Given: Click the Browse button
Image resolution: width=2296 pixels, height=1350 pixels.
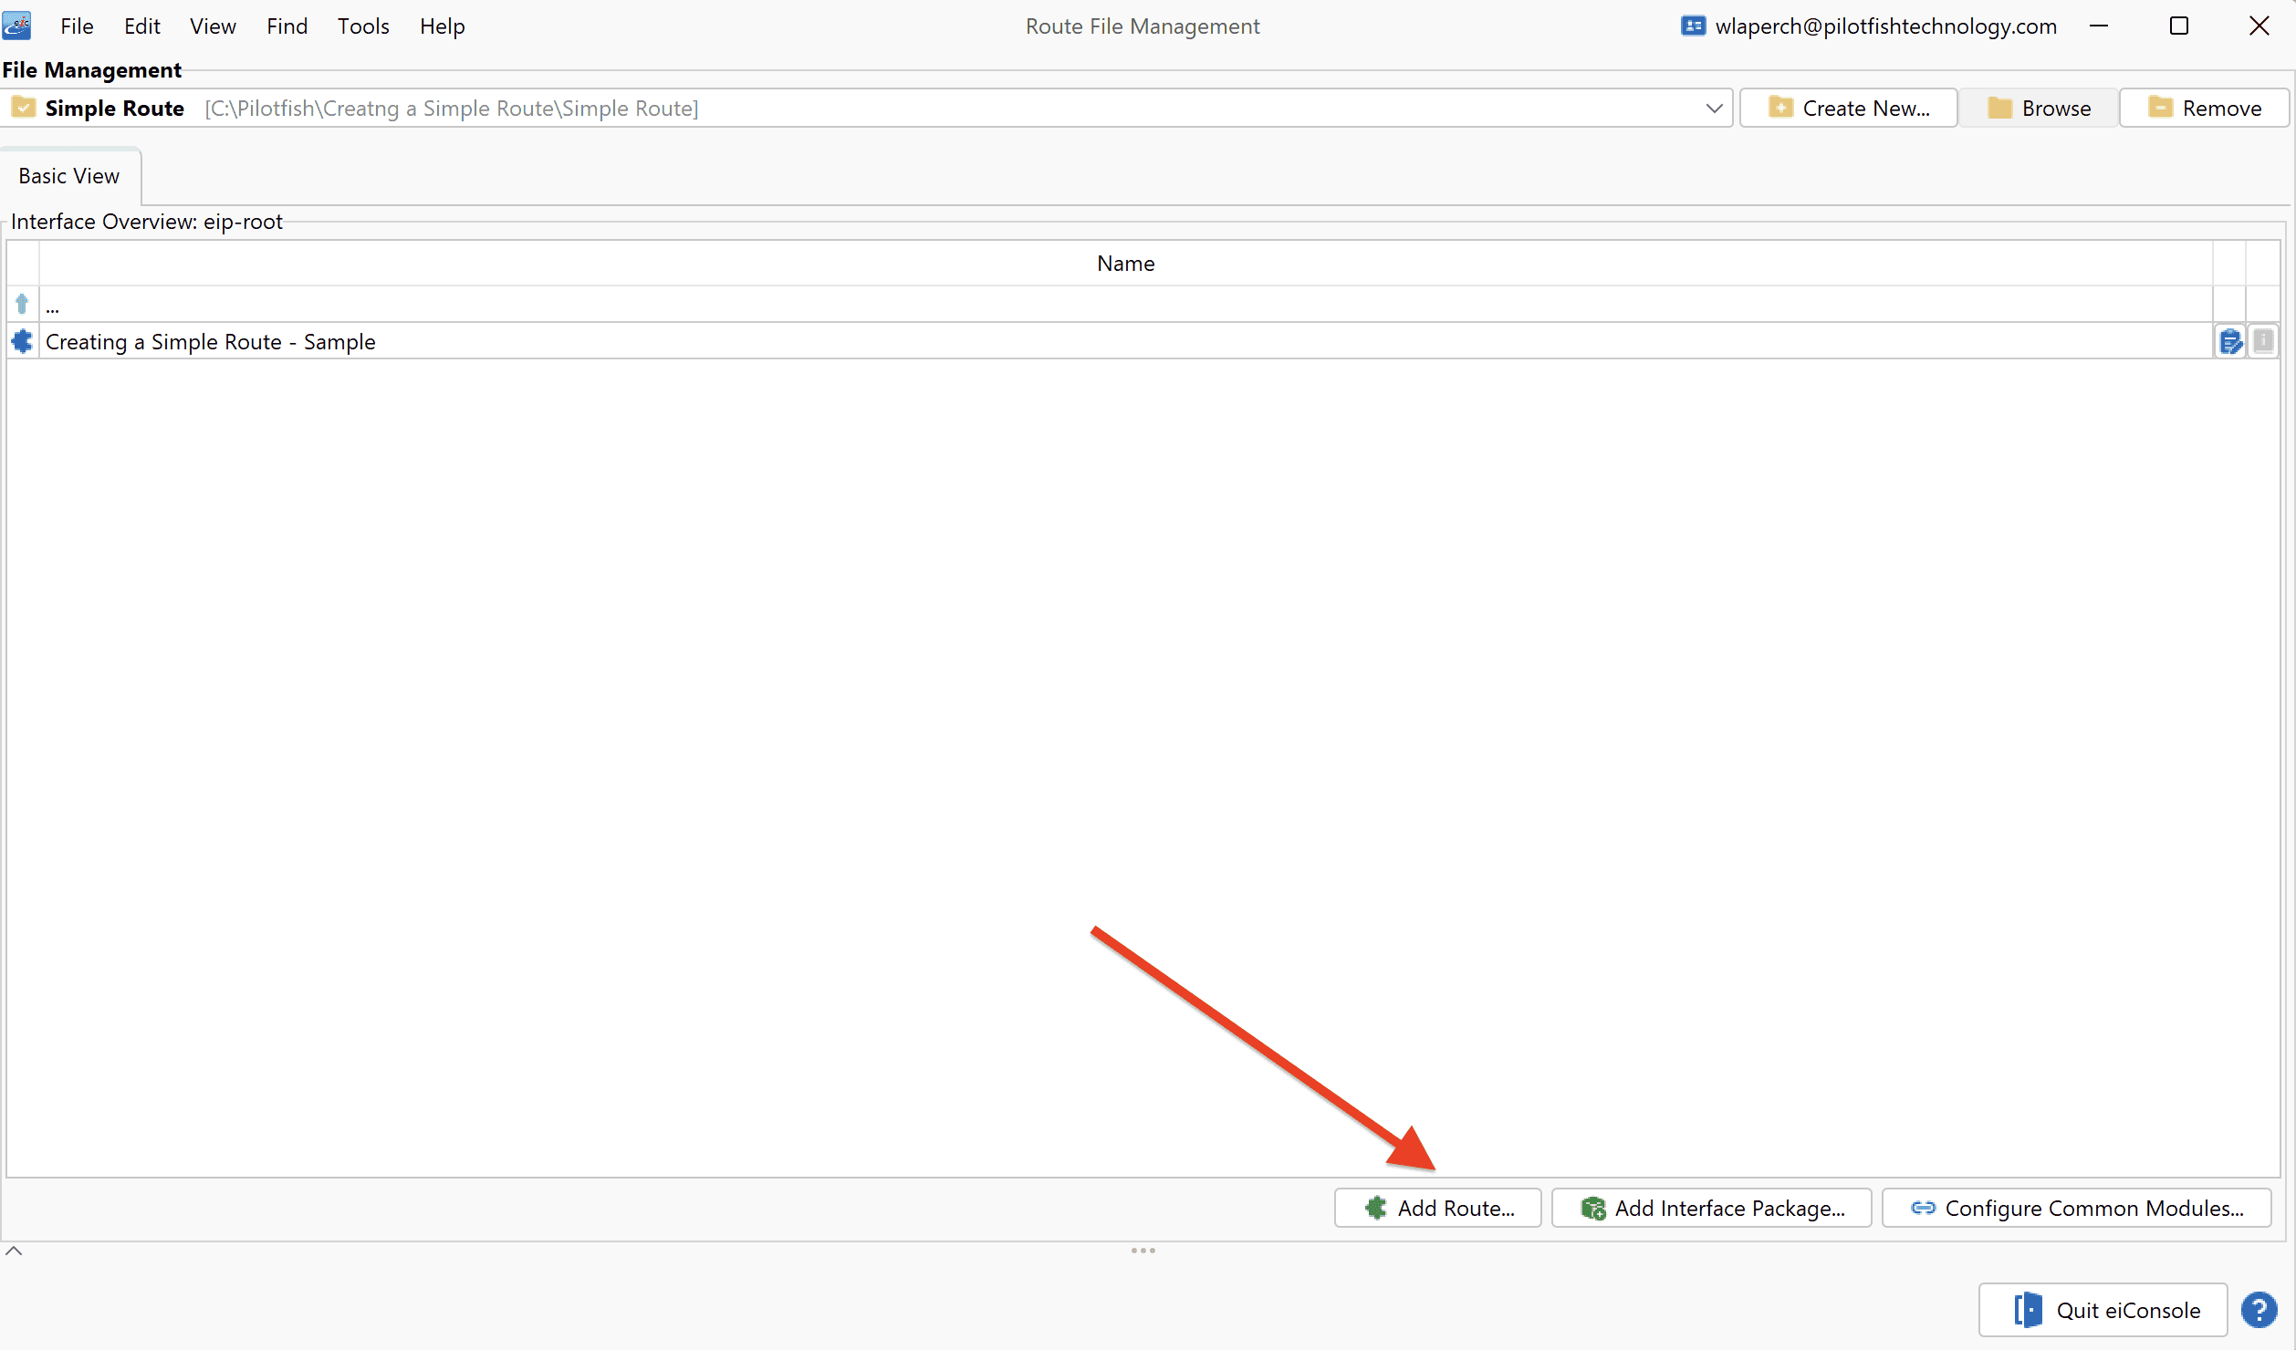Looking at the screenshot, I should (2039, 109).
